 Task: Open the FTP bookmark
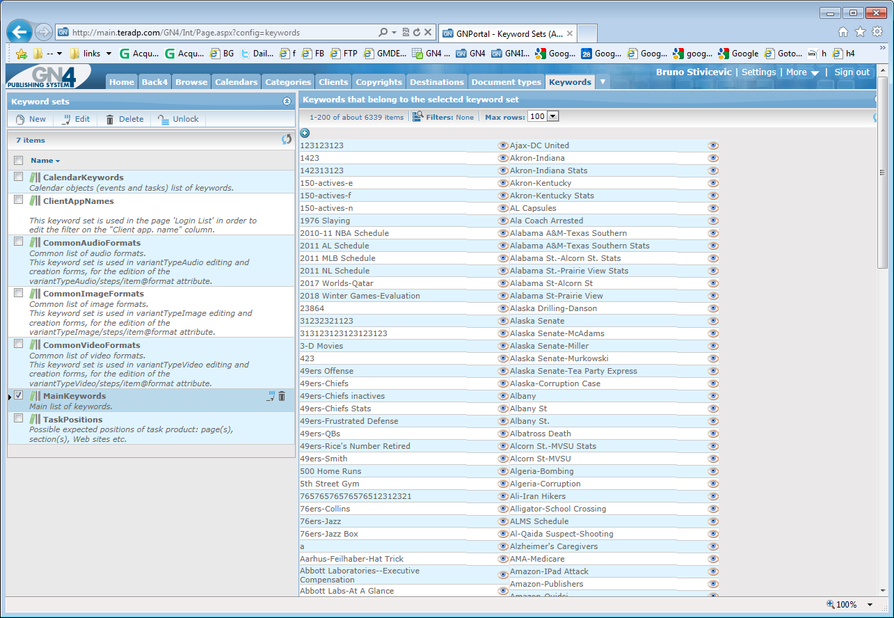point(344,54)
